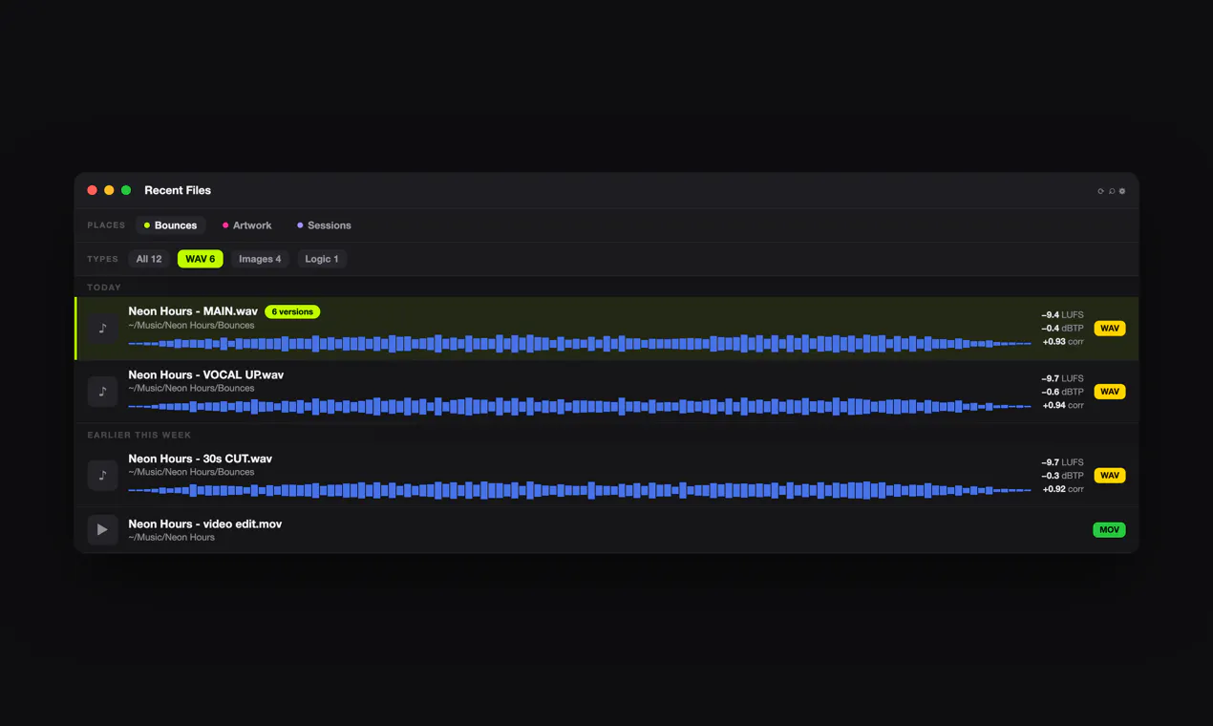Click the EARLIER THIS WEEK section header
This screenshot has width=1213, height=726.
(x=139, y=435)
